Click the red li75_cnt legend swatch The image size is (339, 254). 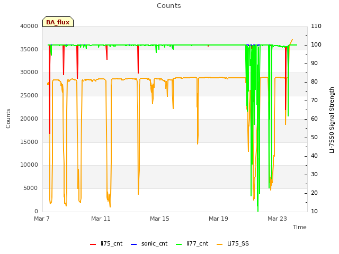[93, 244]
